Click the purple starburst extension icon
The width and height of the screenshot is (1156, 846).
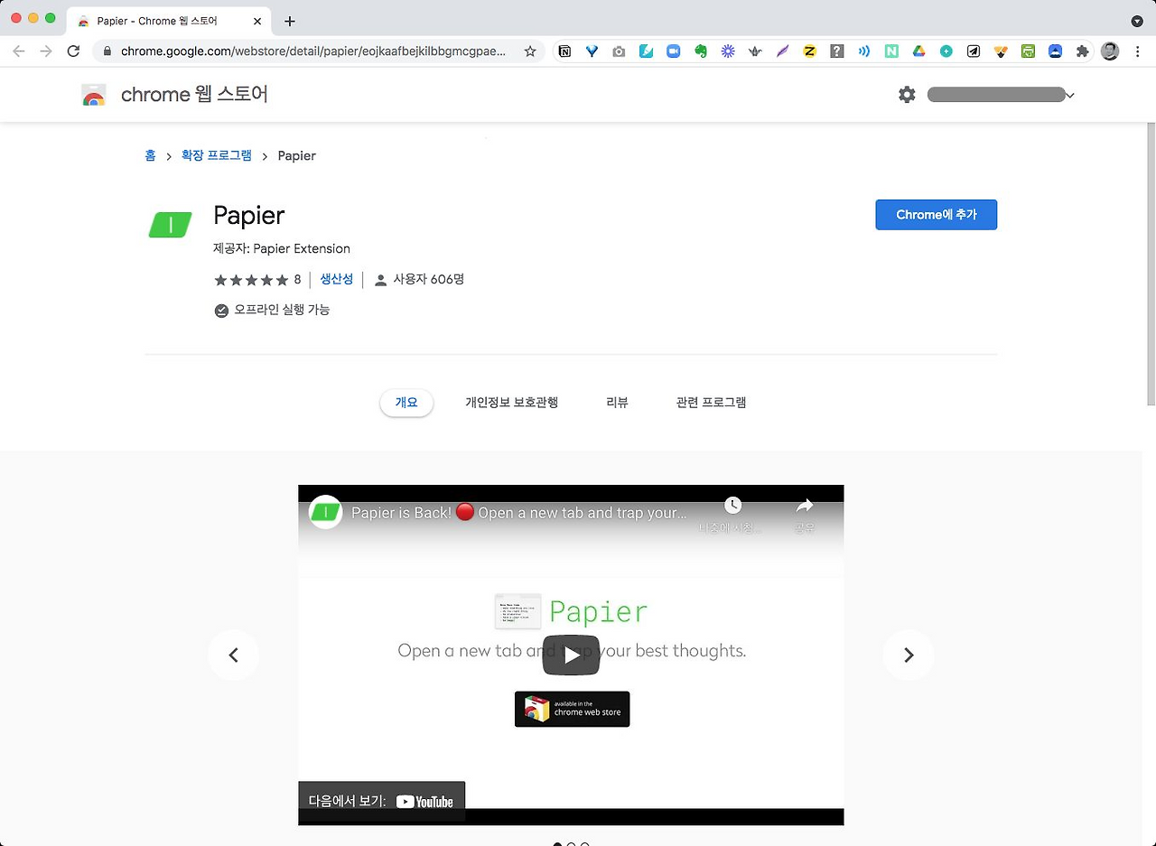point(728,51)
